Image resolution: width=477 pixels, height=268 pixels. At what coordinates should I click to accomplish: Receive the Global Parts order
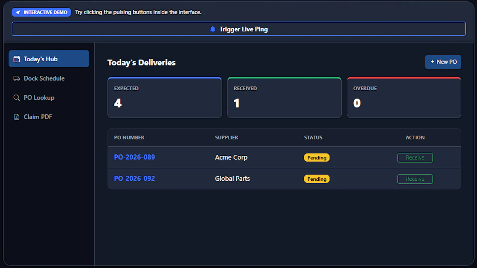pos(415,179)
